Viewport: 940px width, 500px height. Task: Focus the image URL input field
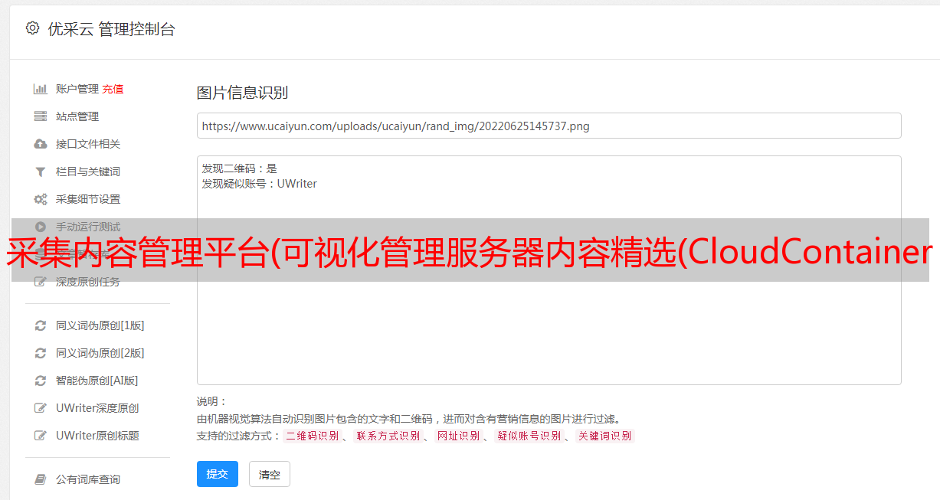point(549,126)
